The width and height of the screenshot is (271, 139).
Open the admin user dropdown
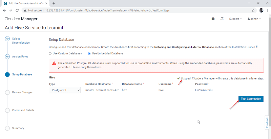(254, 19)
